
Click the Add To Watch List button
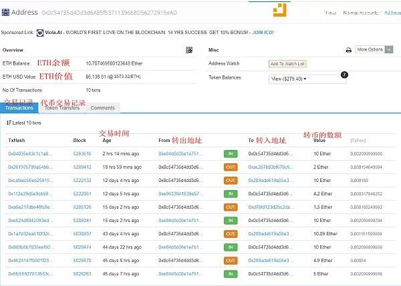[287, 64]
